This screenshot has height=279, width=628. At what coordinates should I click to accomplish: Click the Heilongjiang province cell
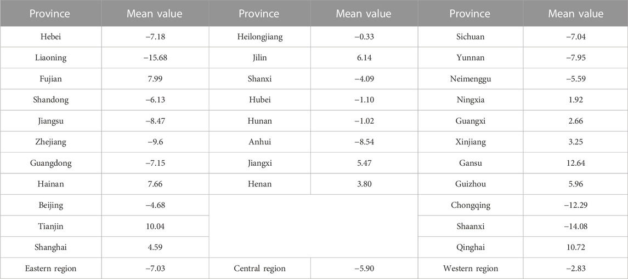259,37
